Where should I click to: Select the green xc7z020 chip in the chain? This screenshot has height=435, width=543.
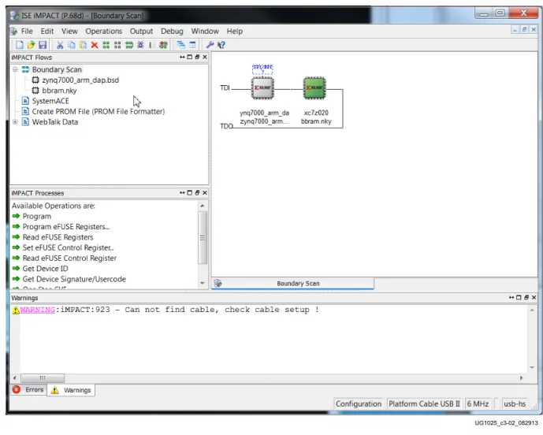(x=314, y=88)
